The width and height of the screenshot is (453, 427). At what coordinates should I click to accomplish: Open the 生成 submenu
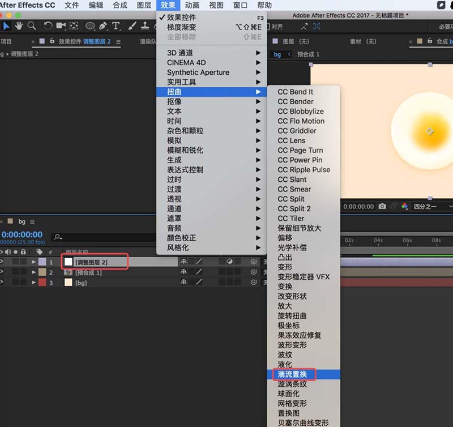211,160
